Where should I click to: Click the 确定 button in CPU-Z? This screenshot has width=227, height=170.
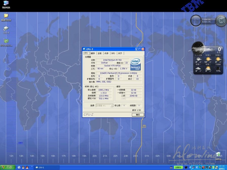(138, 115)
